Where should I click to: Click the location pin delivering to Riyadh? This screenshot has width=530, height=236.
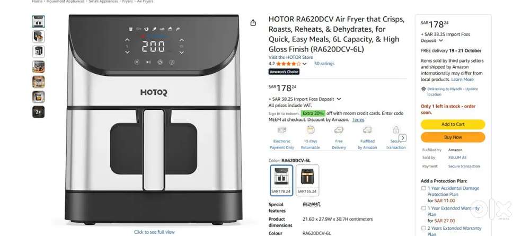click(x=423, y=89)
